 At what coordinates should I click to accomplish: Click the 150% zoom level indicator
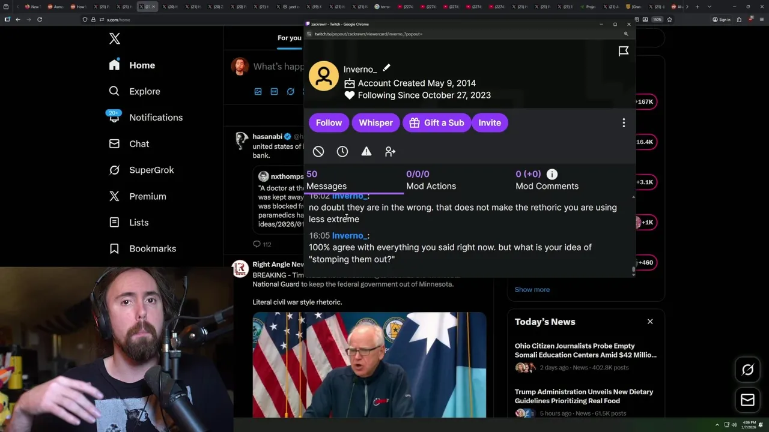pos(658,20)
